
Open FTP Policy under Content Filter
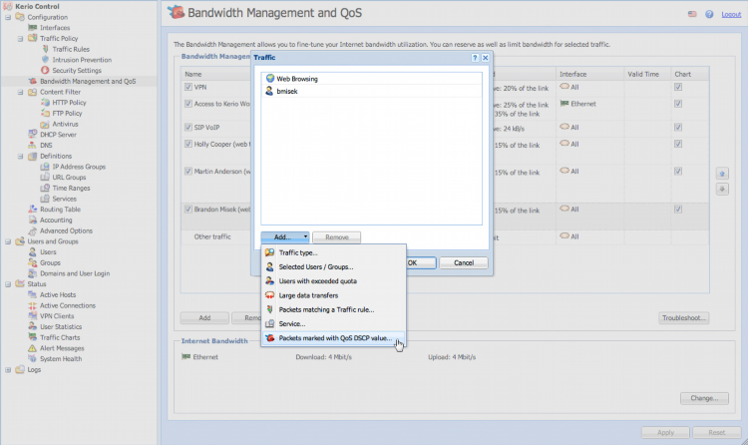[67, 113]
